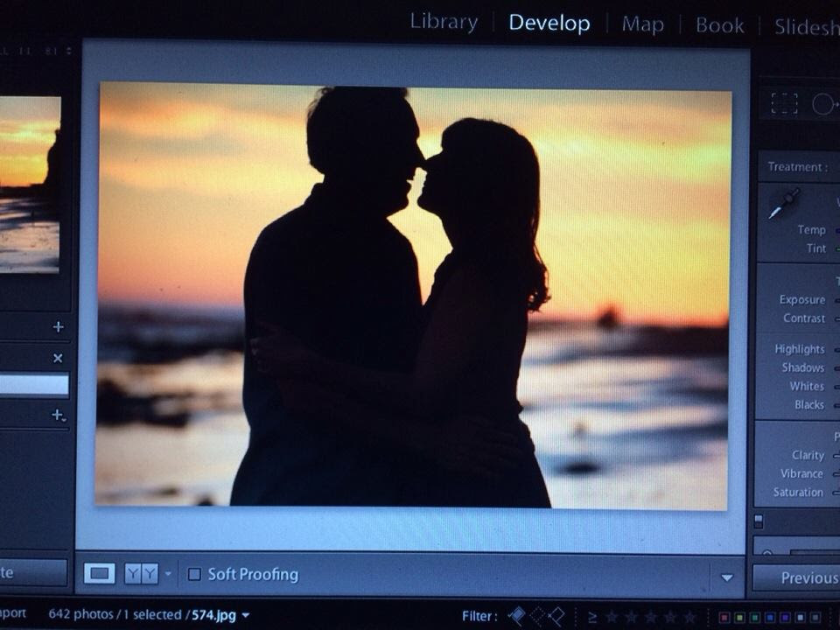840x630 pixels.
Task: Toggle Before/After YY view button
Action: click(x=142, y=574)
